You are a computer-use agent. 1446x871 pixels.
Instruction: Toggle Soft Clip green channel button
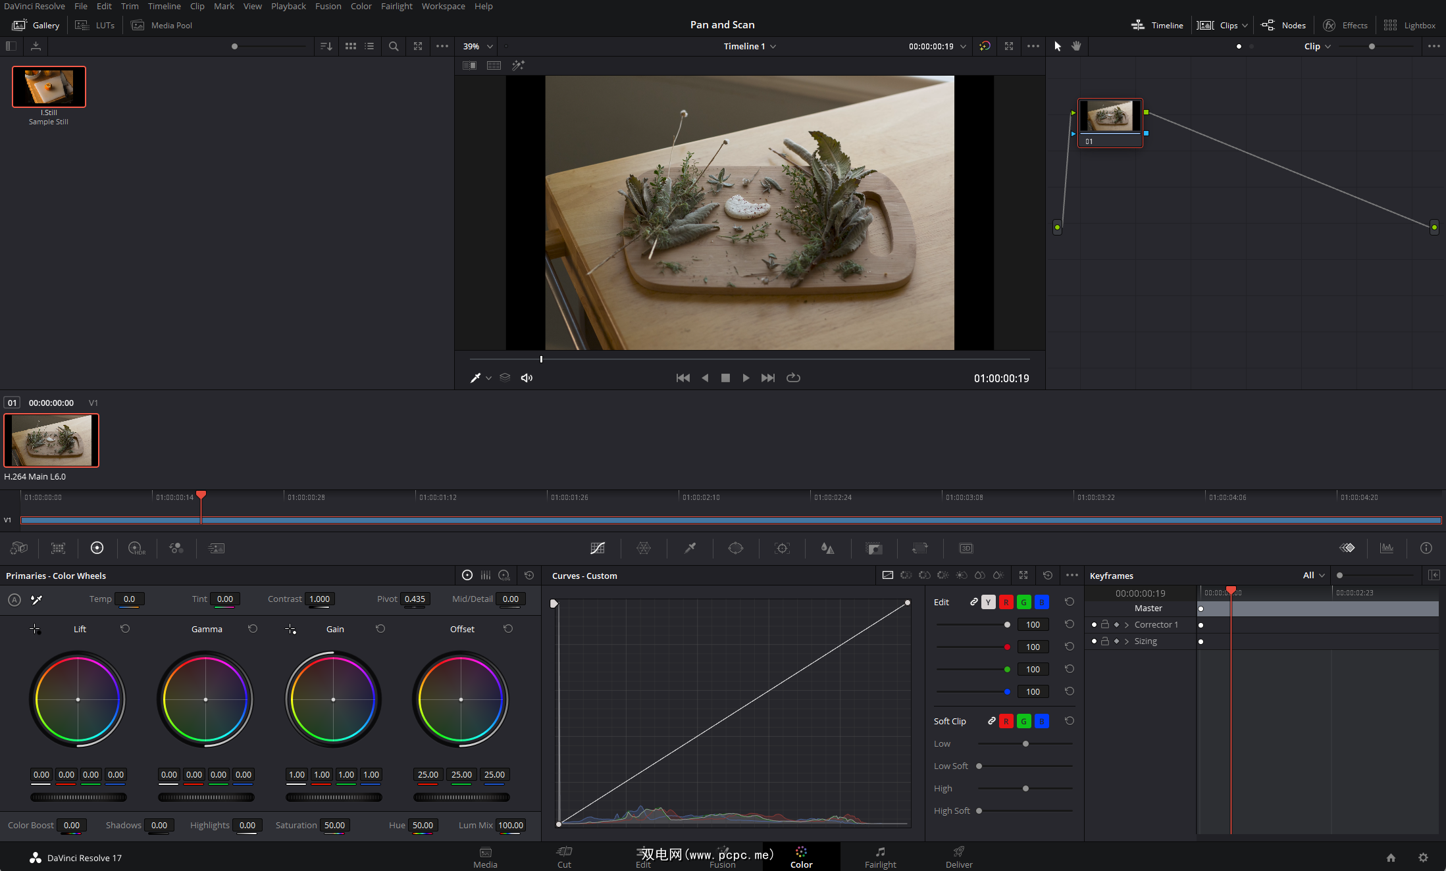pyautogui.click(x=1023, y=721)
